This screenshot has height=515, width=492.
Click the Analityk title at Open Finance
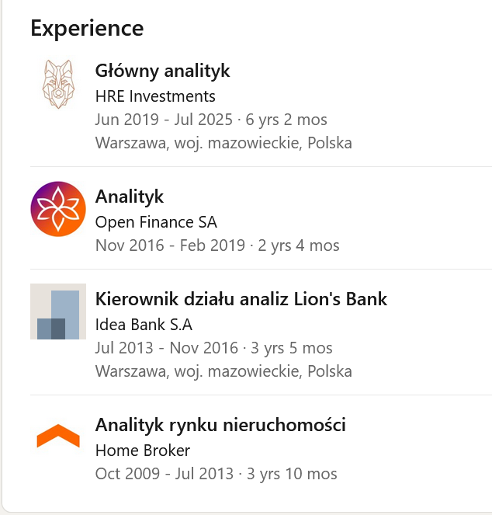coord(130,197)
